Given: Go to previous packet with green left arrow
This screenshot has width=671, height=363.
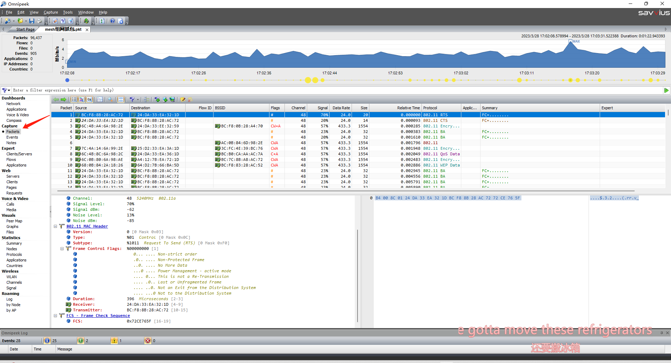Looking at the screenshot, I should point(56,99).
